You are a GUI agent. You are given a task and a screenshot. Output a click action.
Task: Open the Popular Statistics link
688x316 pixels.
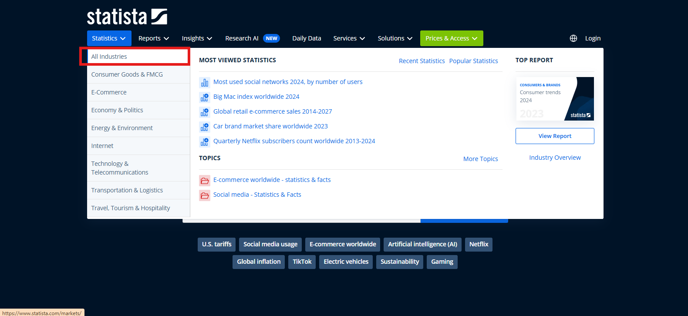[473, 61]
